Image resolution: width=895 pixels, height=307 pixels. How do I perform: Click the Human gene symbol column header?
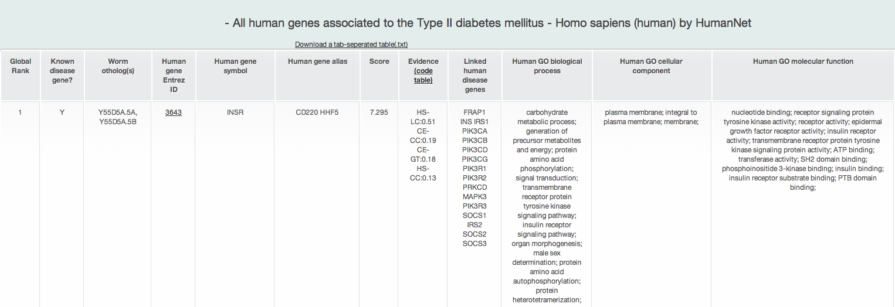(x=235, y=66)
